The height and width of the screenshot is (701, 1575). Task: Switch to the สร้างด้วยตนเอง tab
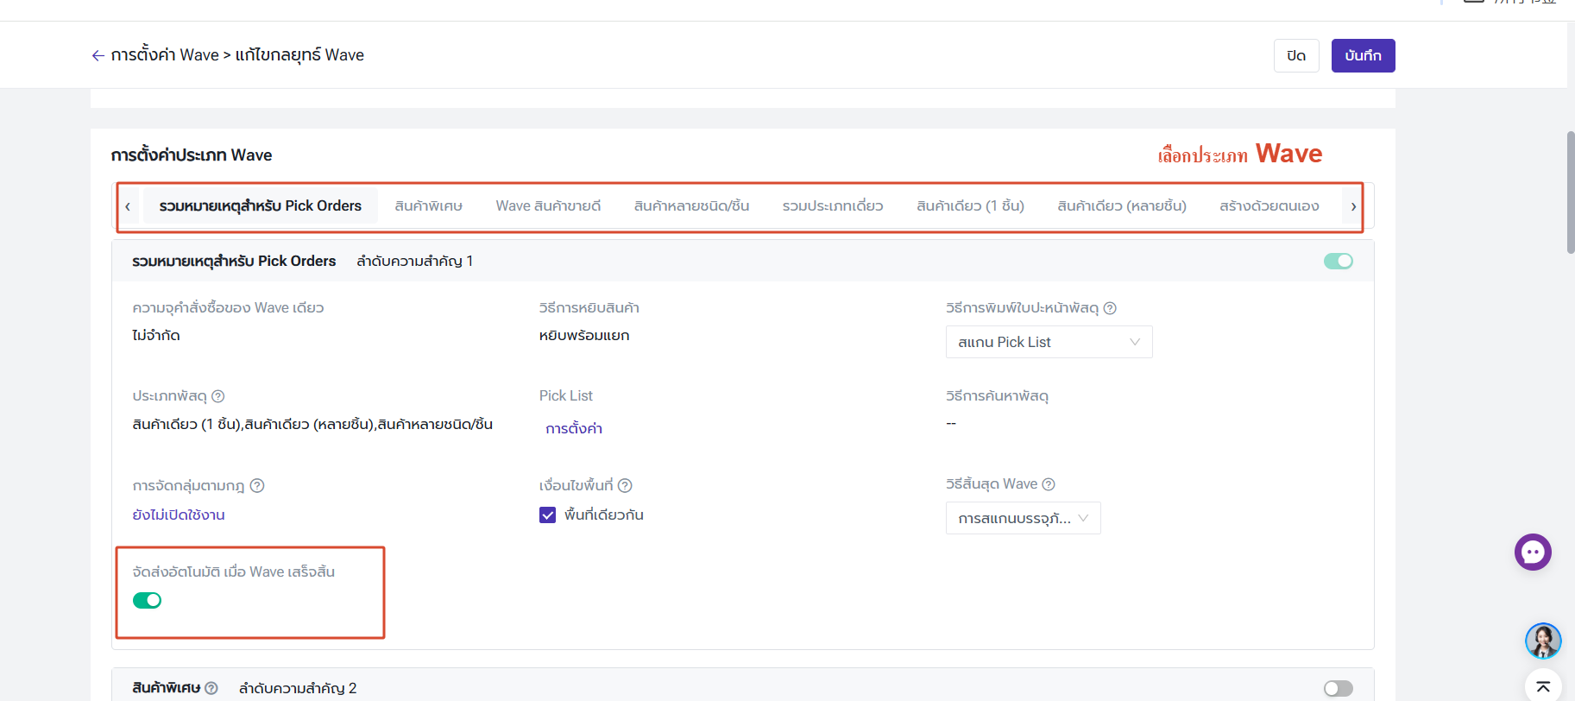[x=1269, y=205]
